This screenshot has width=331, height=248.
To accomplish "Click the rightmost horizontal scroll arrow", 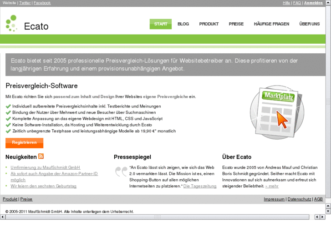I will (322, 217).
